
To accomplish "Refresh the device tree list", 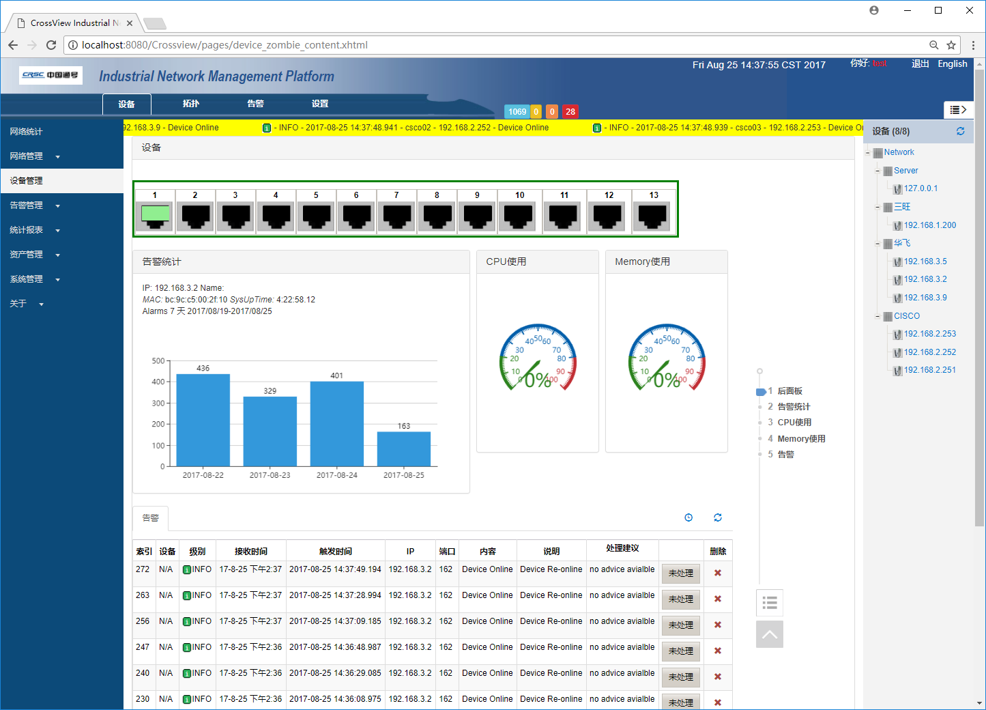I will 960,131.
